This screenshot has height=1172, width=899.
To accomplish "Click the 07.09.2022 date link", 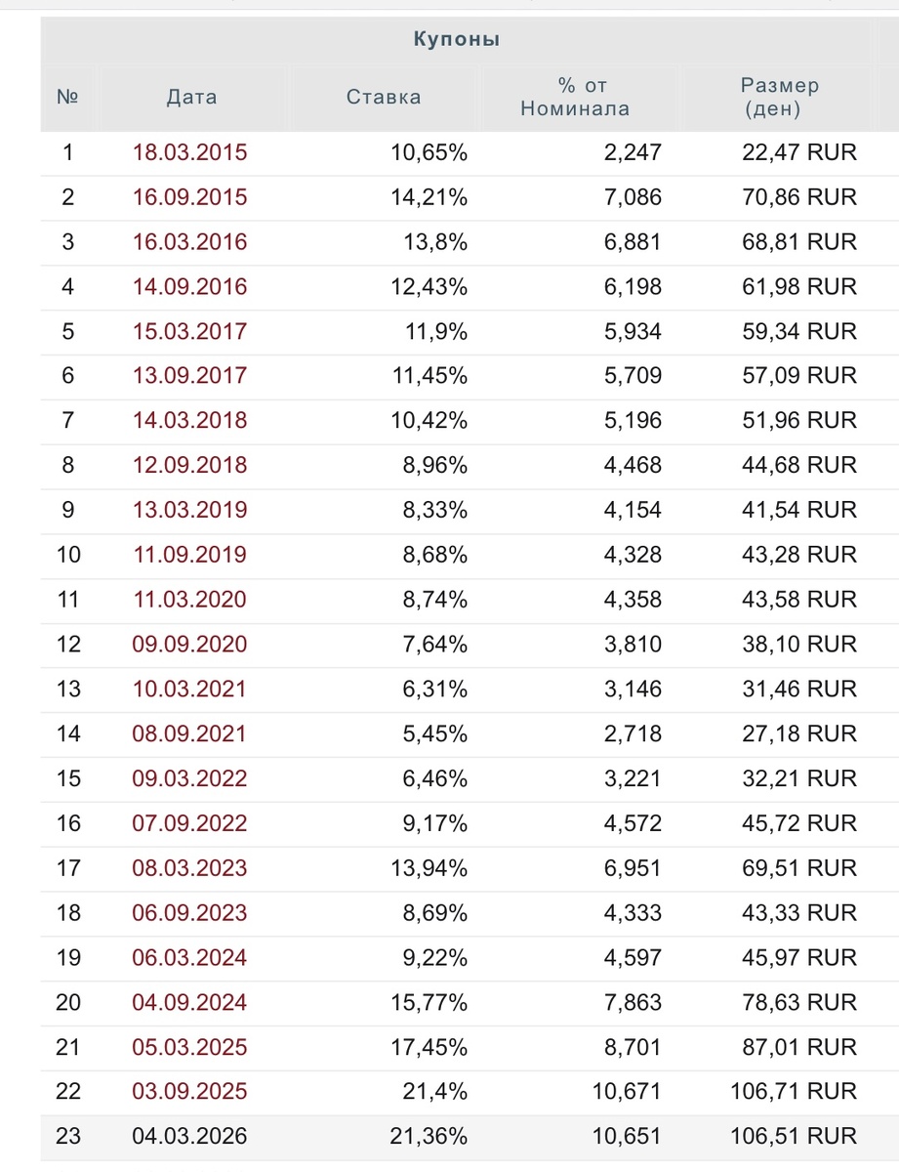I will 190,823.
